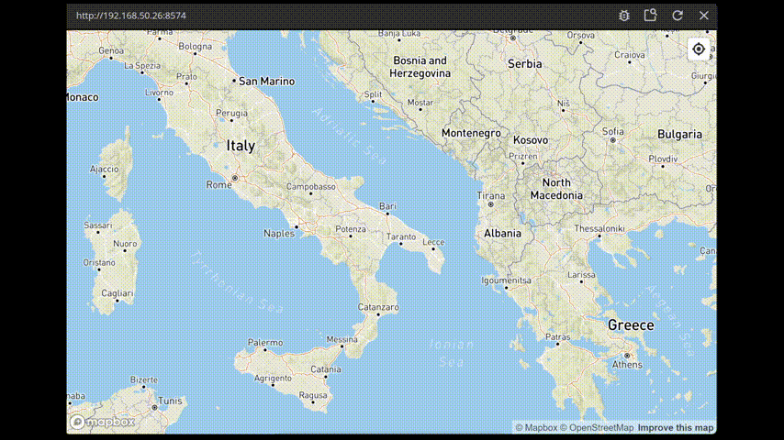
Task: Click the Improve this map link
Action: coord(676,428)
